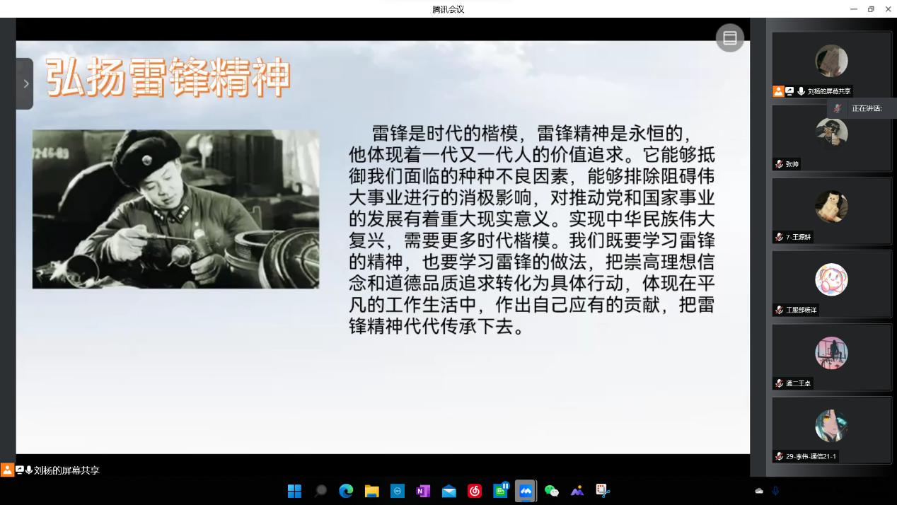
Task: Select 工服部杨洋 participant video tile
Action: click(831, 283)
